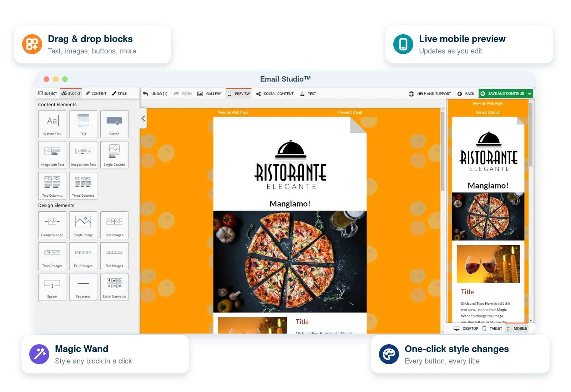The image size is (571, 392).
Task: Click Save and Continue
Action: pyautogui.click(x=502, y=94)
